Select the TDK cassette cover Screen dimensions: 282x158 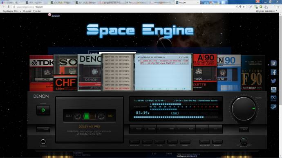(42, 73)
